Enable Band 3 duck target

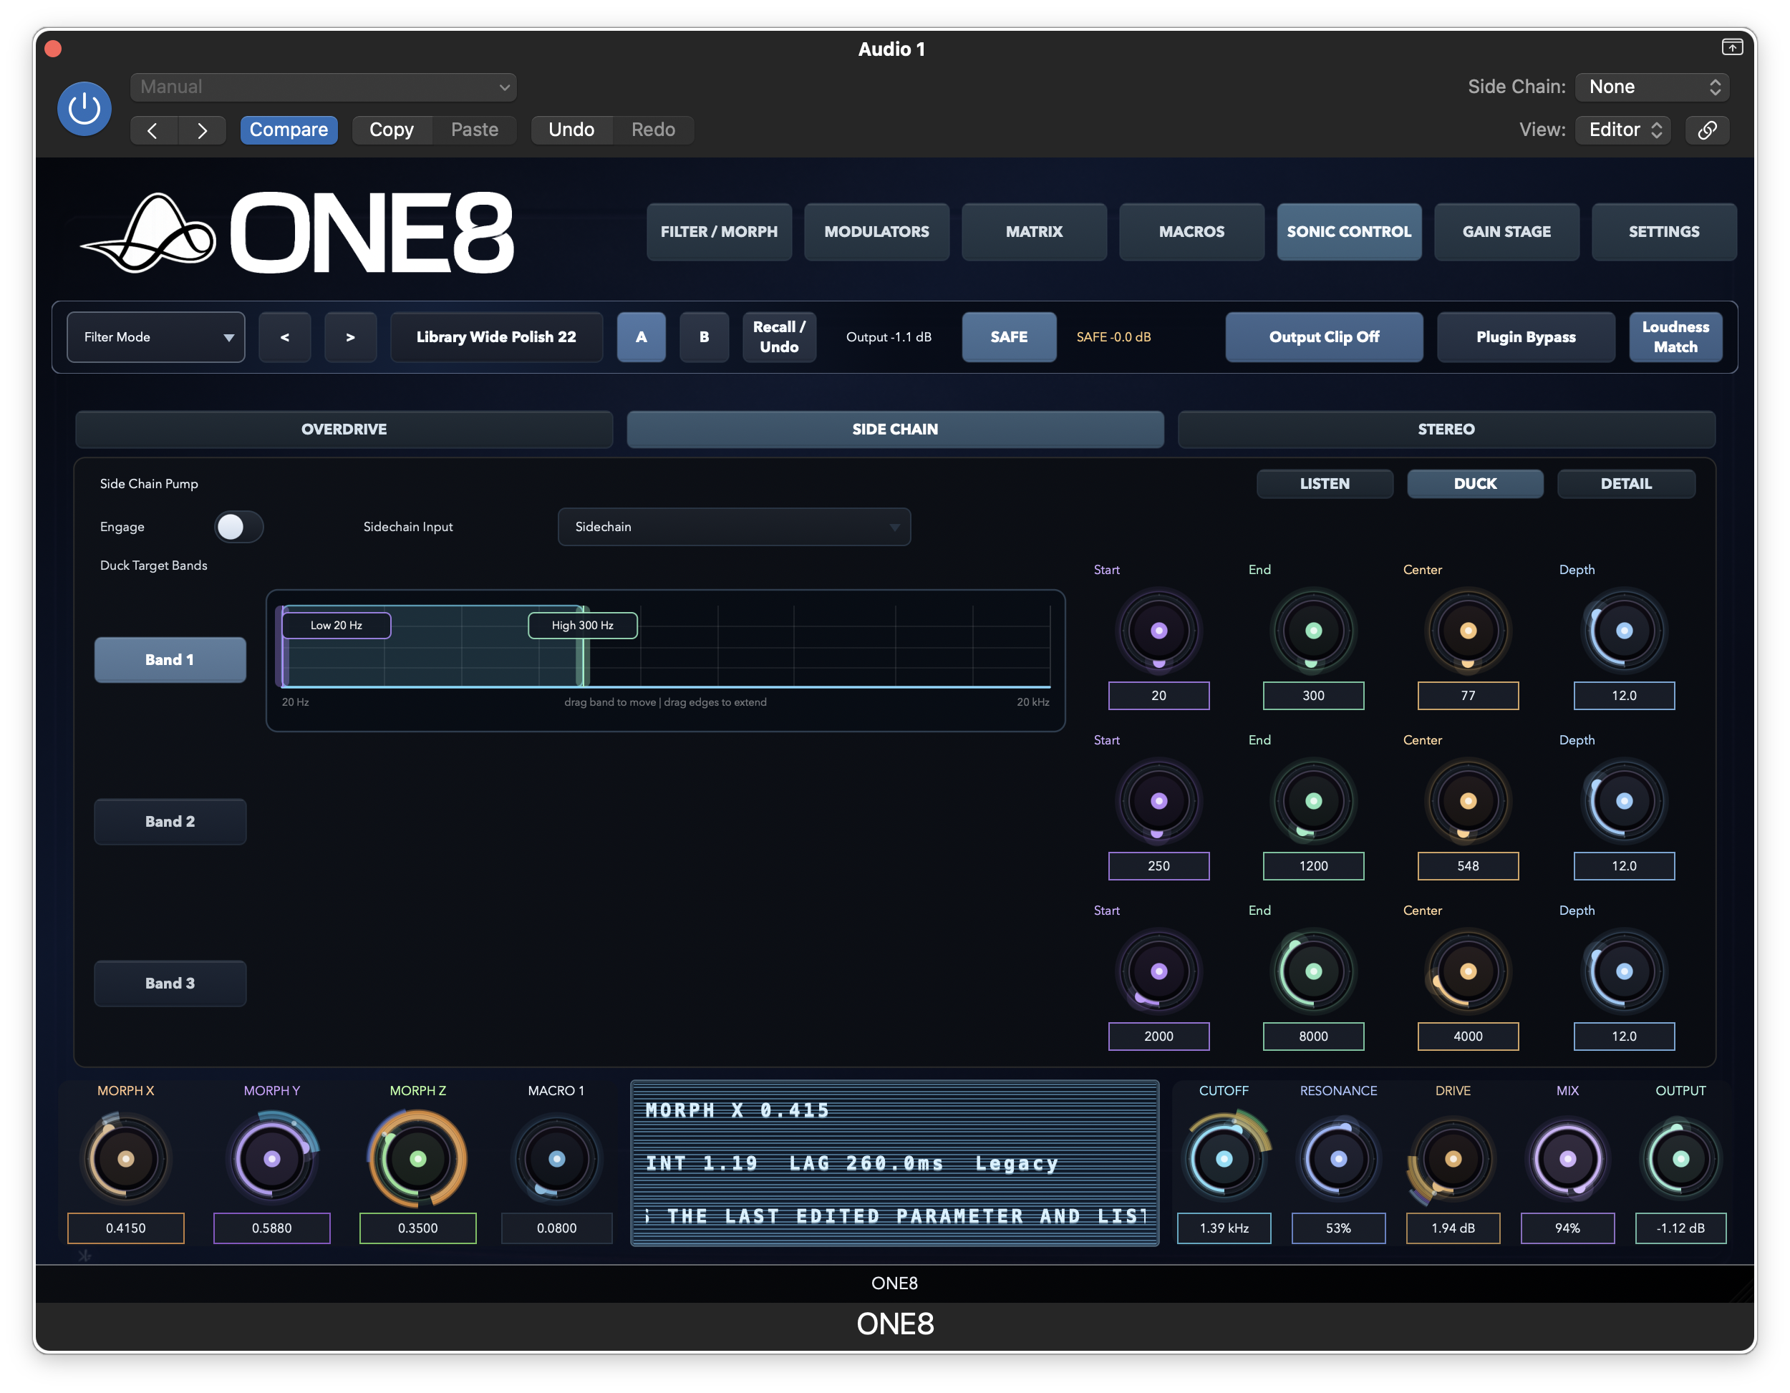(170, 984)
